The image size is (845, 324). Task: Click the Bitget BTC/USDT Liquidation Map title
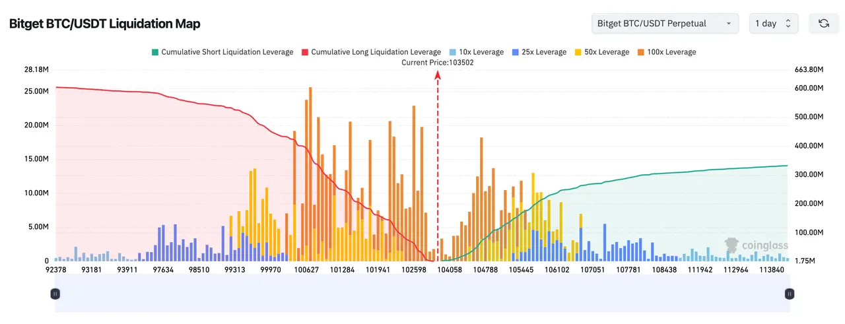click(104, 24)
